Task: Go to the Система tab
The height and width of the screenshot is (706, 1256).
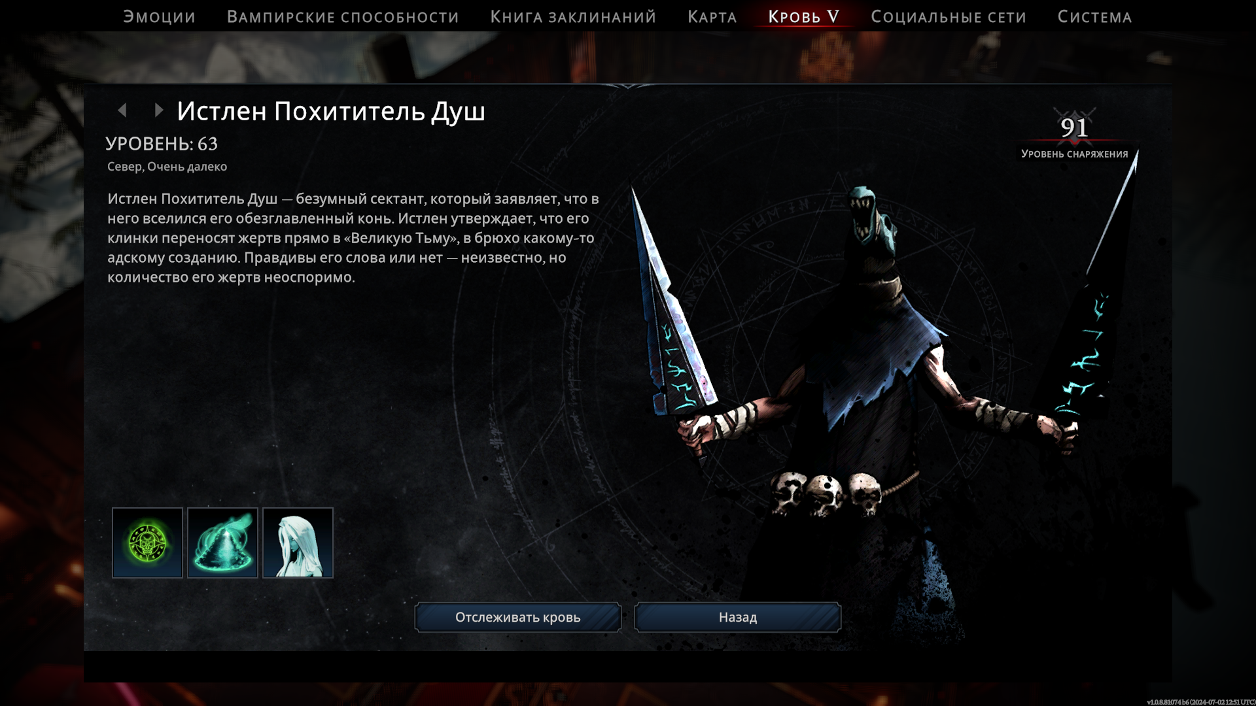Action: click(x=1094, y=17)
